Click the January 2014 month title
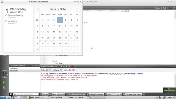 click(x=57, y=9)
